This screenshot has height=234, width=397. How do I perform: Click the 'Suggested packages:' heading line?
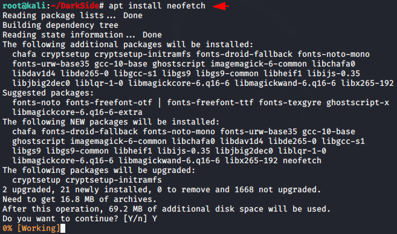[48, 93]
